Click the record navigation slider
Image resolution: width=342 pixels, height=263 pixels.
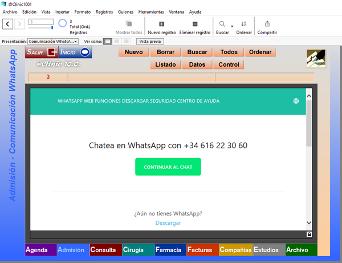point(41,28)
